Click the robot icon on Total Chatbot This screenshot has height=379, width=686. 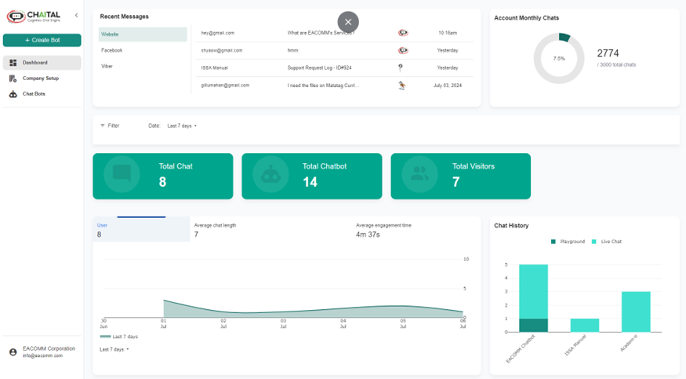[270, 175]
